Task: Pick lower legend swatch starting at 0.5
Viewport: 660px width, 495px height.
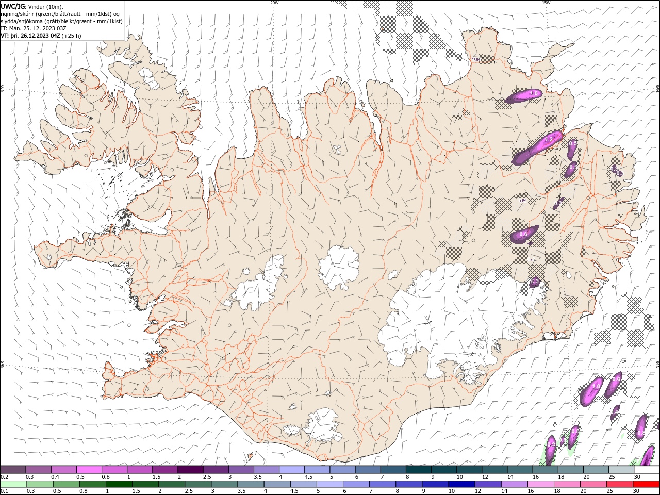Action: pyautogui.click(x=66, y=484)
